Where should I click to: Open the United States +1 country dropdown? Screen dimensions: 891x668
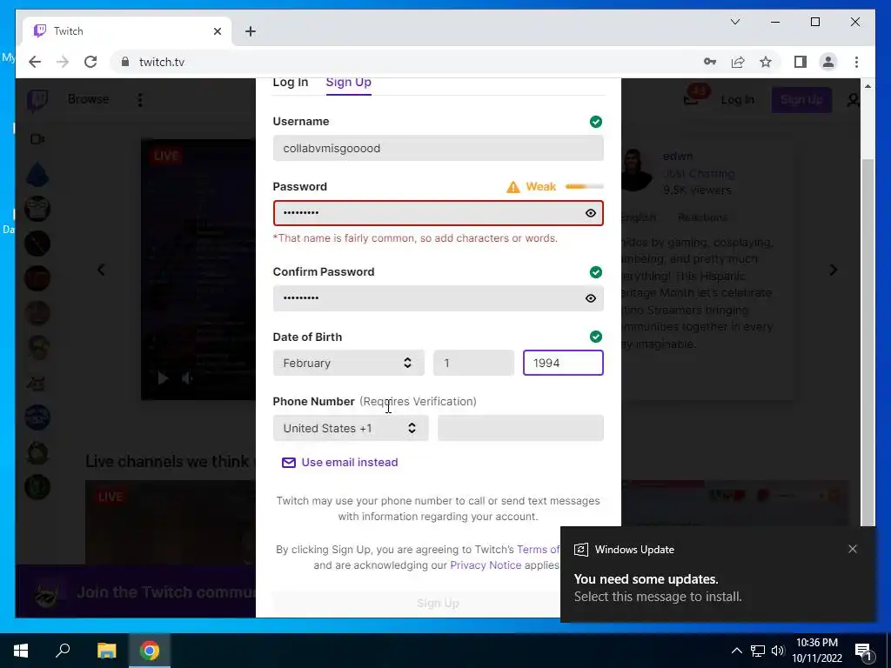click(351, 428)
